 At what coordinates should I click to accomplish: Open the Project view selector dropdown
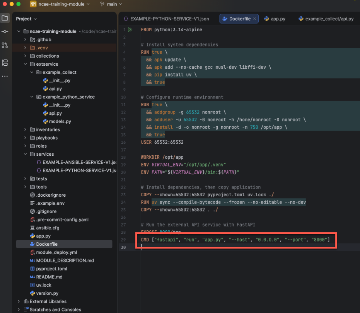pyautogui.click(x=26, y=19)
